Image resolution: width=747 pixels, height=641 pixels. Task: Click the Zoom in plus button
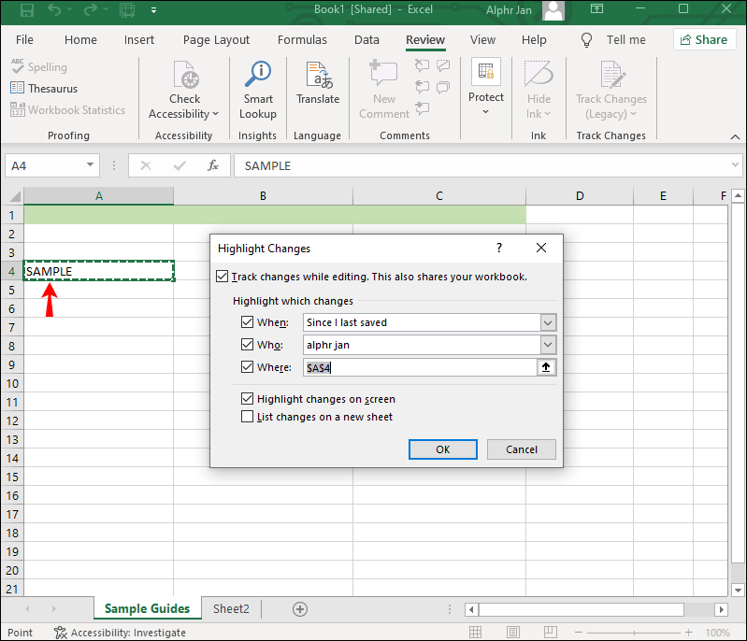[689, 633]
